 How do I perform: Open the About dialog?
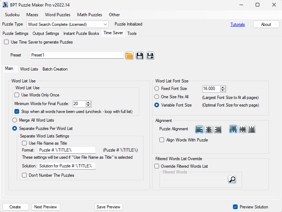coord(266,24)
